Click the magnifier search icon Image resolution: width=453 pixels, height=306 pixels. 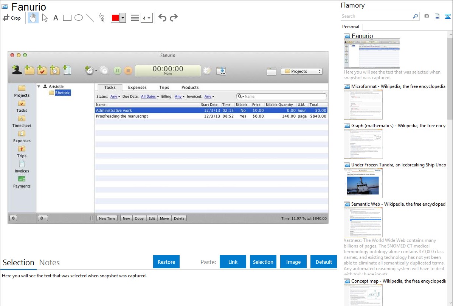click(416, 16)
